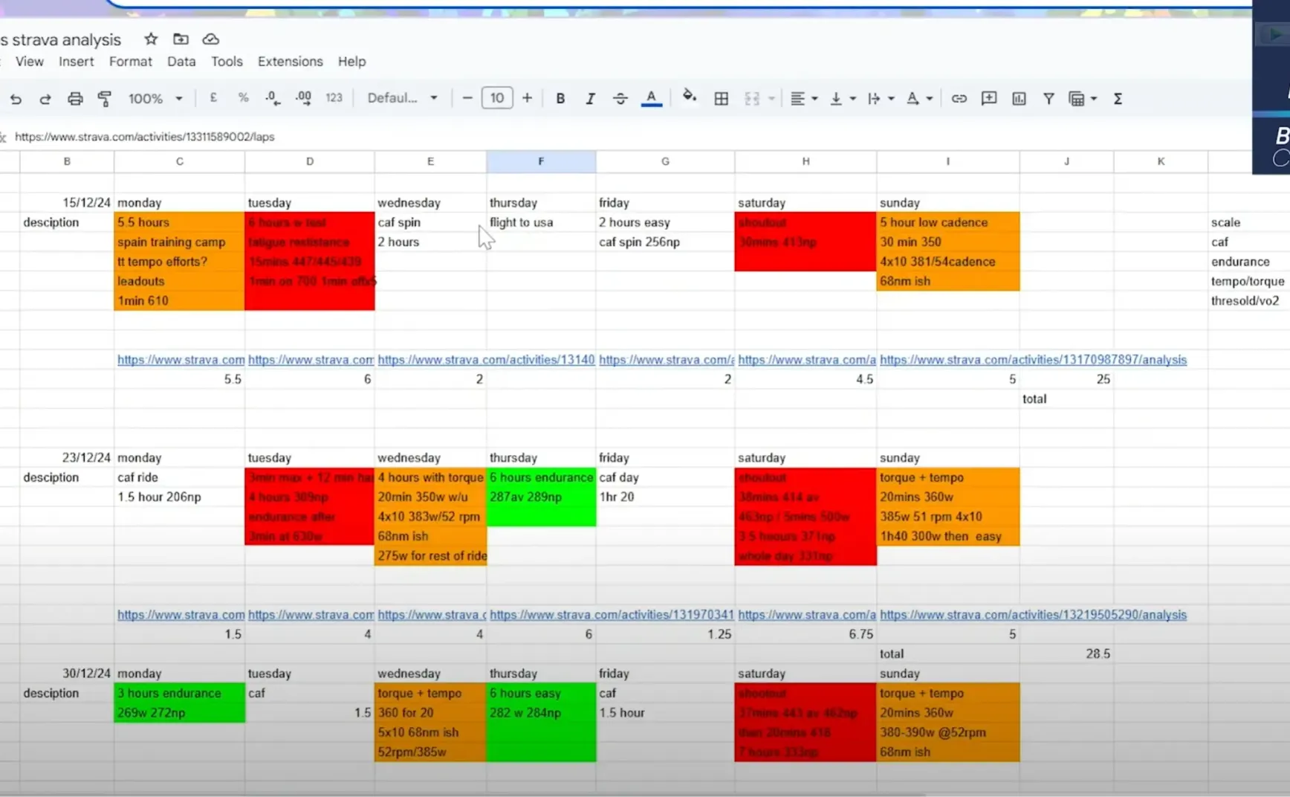
Task: Open the activities/13140 strava link
Action: (x=486, y=360)
